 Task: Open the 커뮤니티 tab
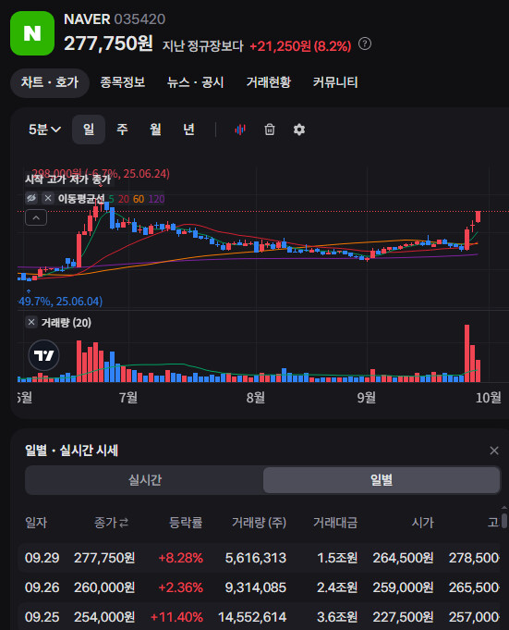(335, 82)
